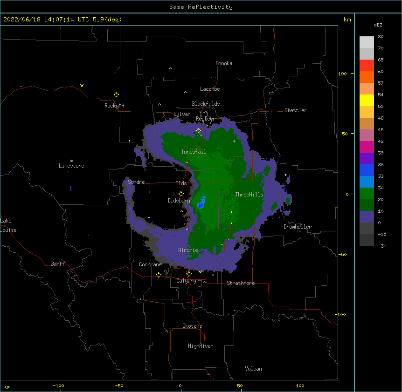Image resolution: width=402 pixels, height=392 pixels.
Task: Click the RockyMH label
Action: (x=114, y=106)
